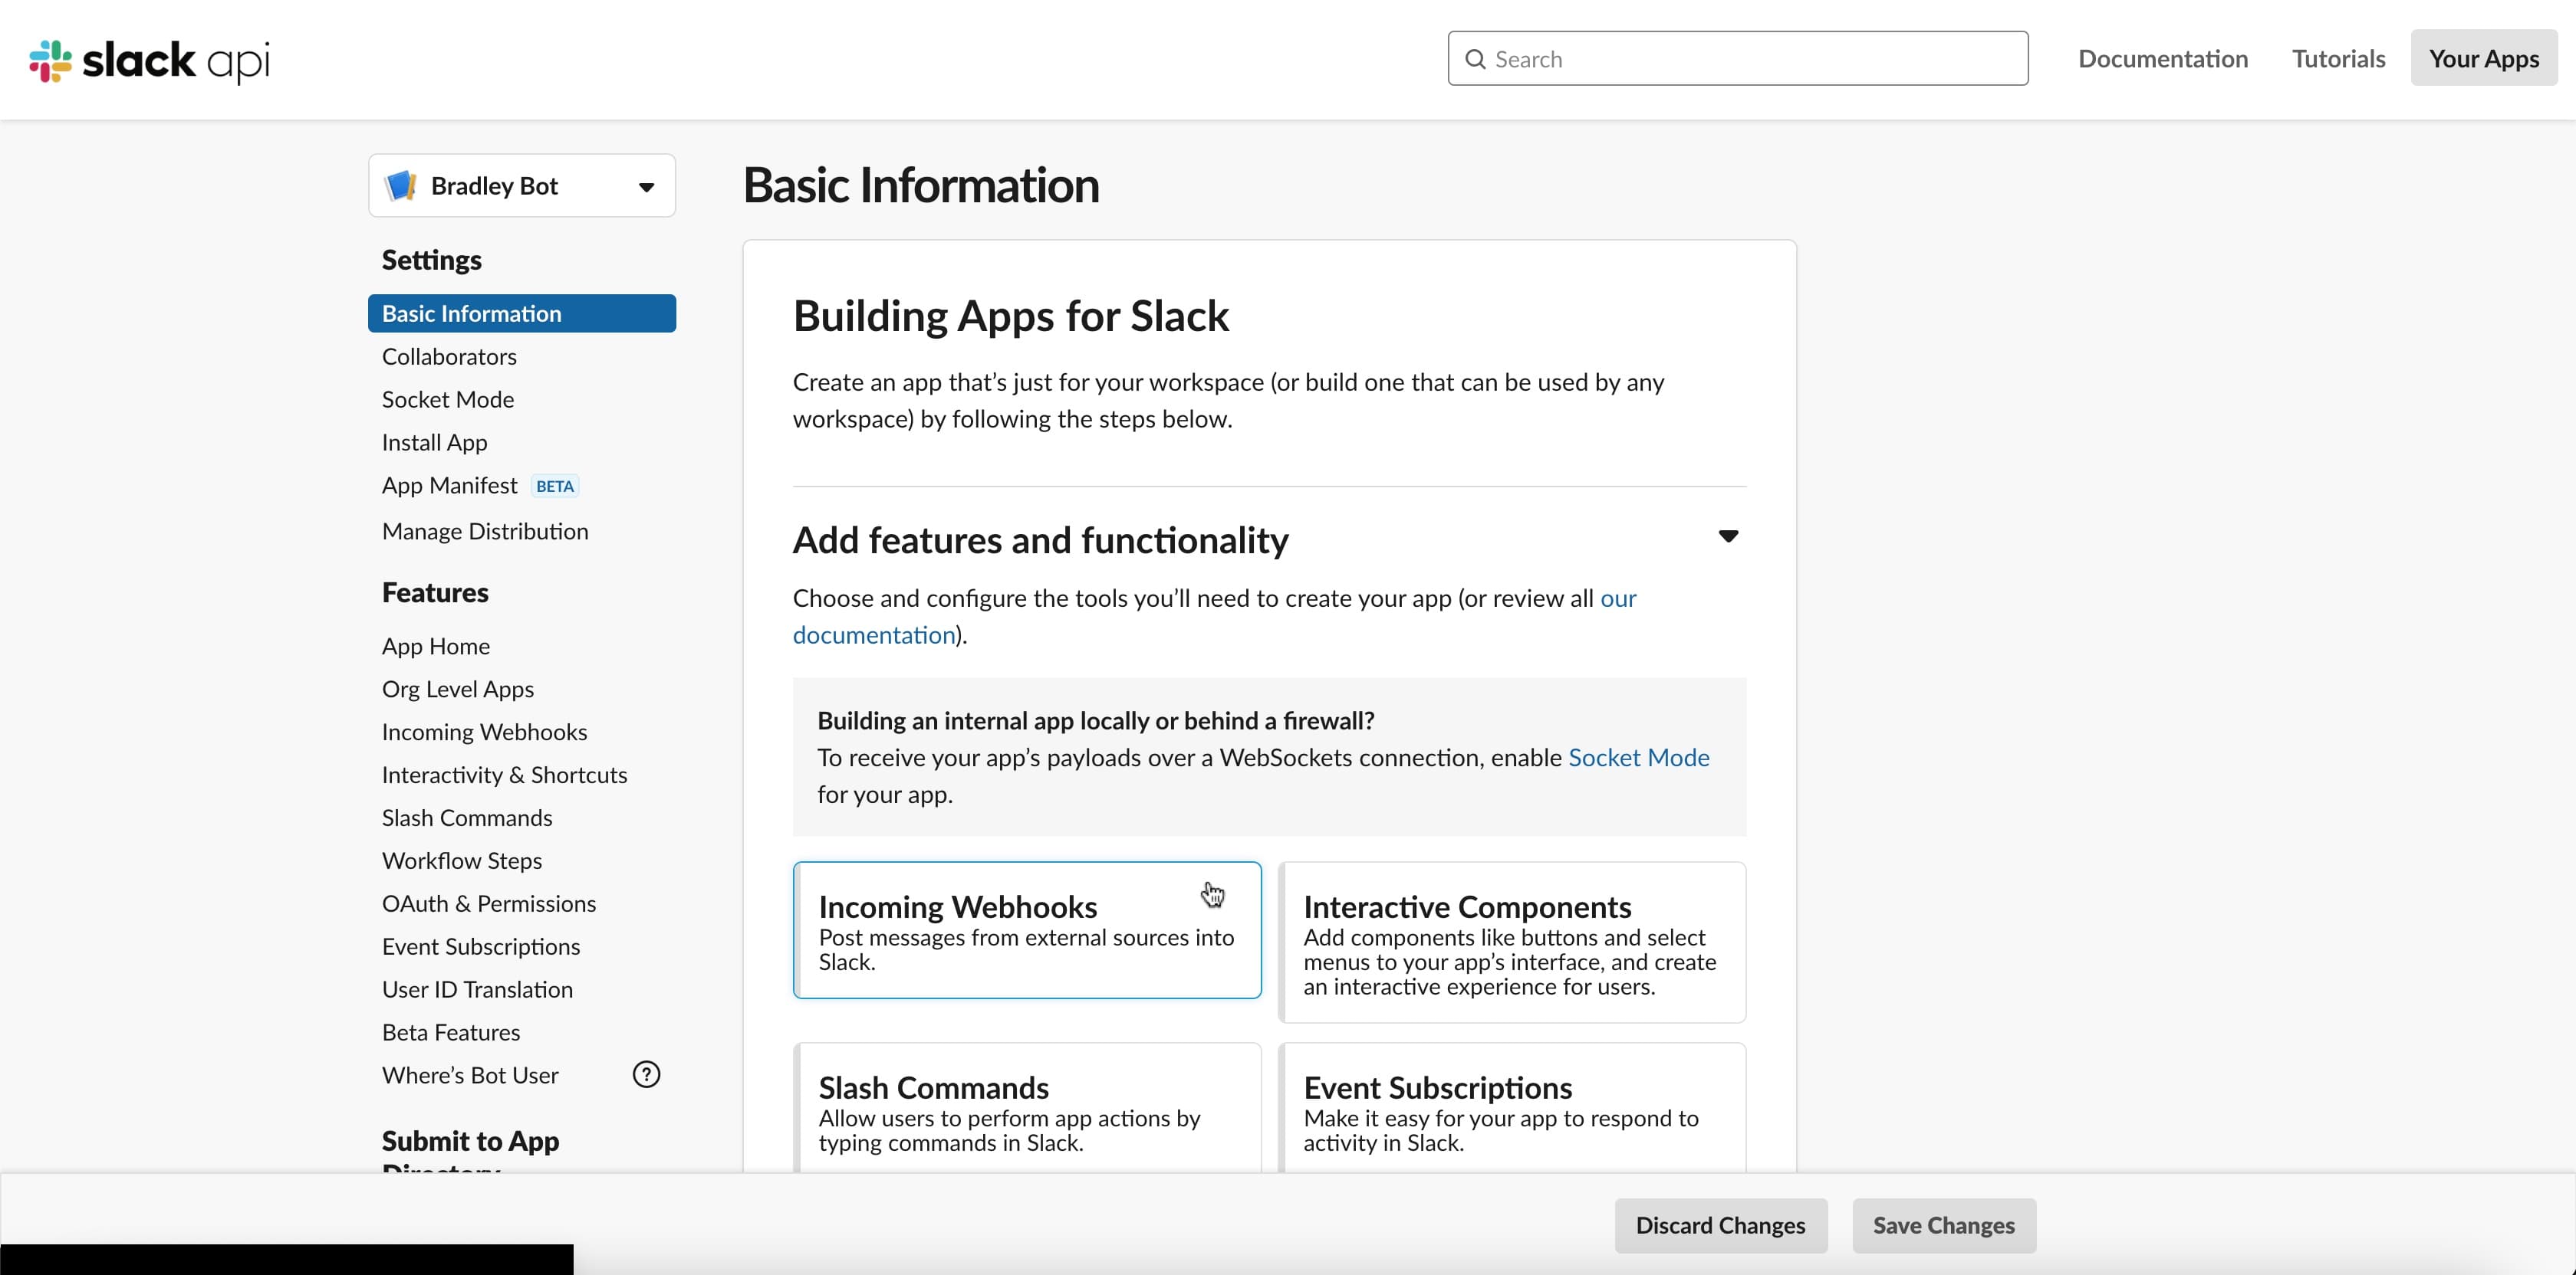Click the BETA badge next to App Manifest
The width and height of the screenshot is (2576, 1275).
tap(554, 487)
